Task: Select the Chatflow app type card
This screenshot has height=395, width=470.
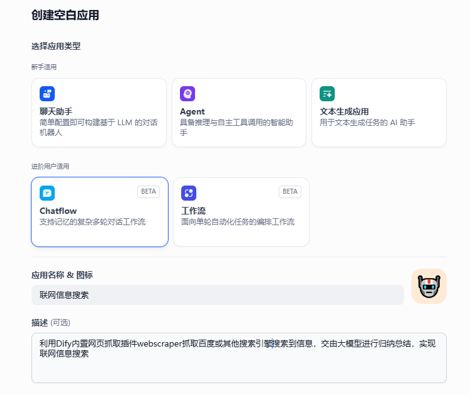Action: click(x=100, y=212)
